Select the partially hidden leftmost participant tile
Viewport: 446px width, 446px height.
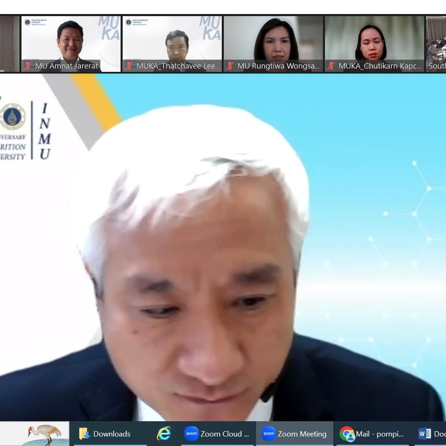(9, 43)
